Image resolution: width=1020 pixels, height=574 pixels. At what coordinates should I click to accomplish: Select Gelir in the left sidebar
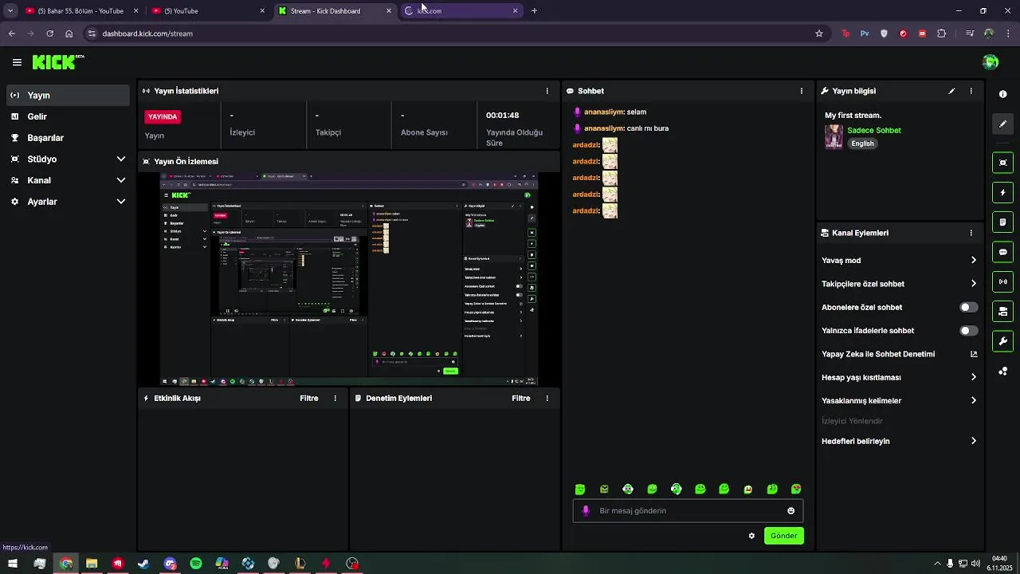68,116
